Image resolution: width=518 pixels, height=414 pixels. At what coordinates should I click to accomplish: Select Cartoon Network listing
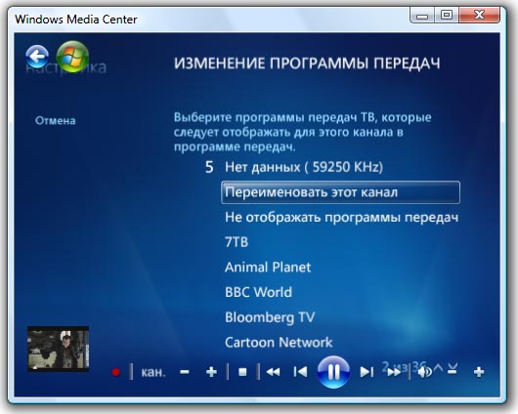click(279, 343)
